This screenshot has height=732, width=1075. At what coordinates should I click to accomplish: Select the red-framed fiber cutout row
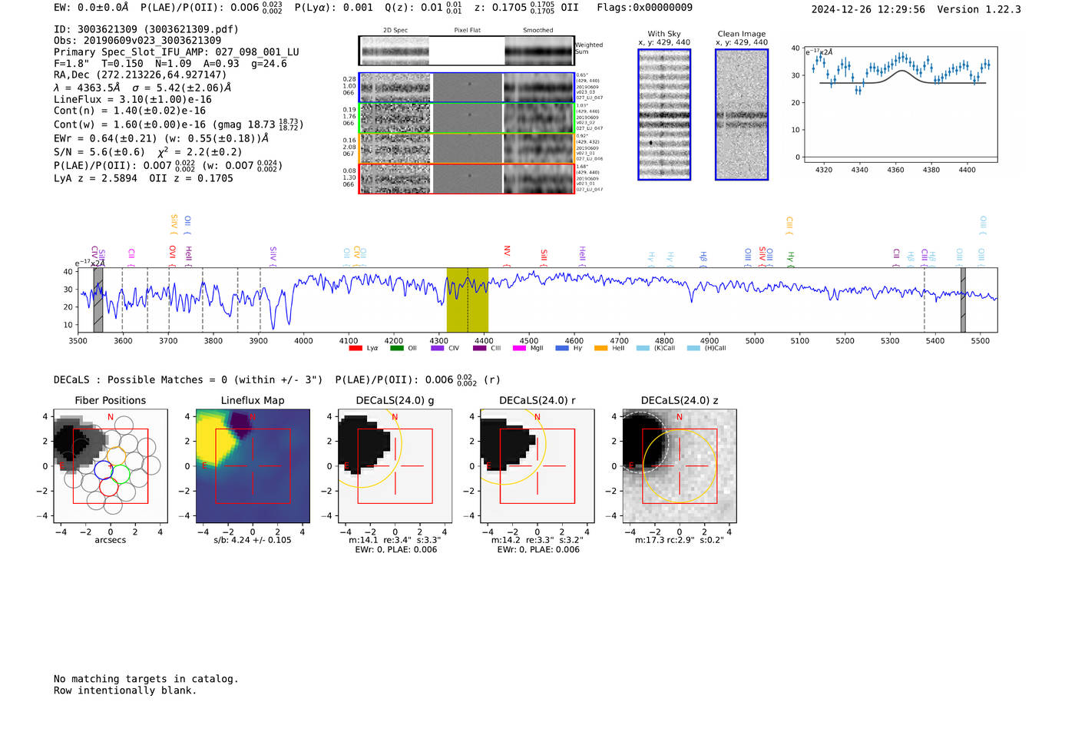[467, 178]
